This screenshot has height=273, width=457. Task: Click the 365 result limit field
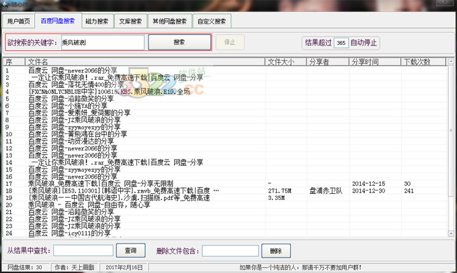(341, 43)
